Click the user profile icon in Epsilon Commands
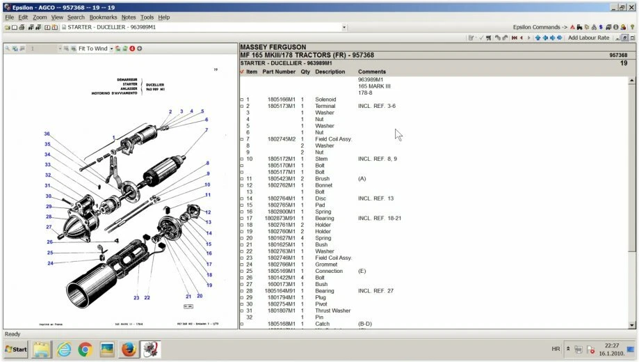This screenshot has height=362, width=639. point(623,27)
